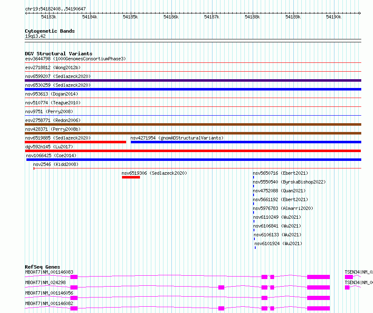Click the nsv2546 (Kidd2008) label
Screen dimensions: 373x313
(x=56, y=164)
